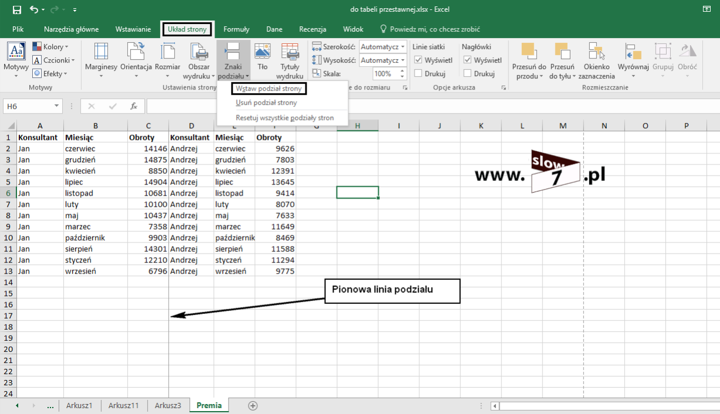Screen dimensions: 720x414
Task: Click the Grupuj group icon
Action: tap(663, 52)
